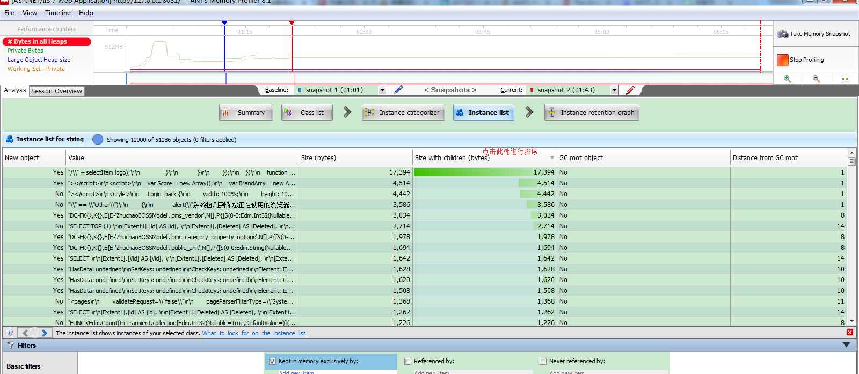Open the View menu

tap(30, 13)
